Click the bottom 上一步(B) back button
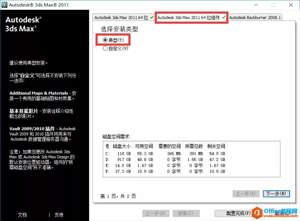The image size is (300, 221). point(156,213)
